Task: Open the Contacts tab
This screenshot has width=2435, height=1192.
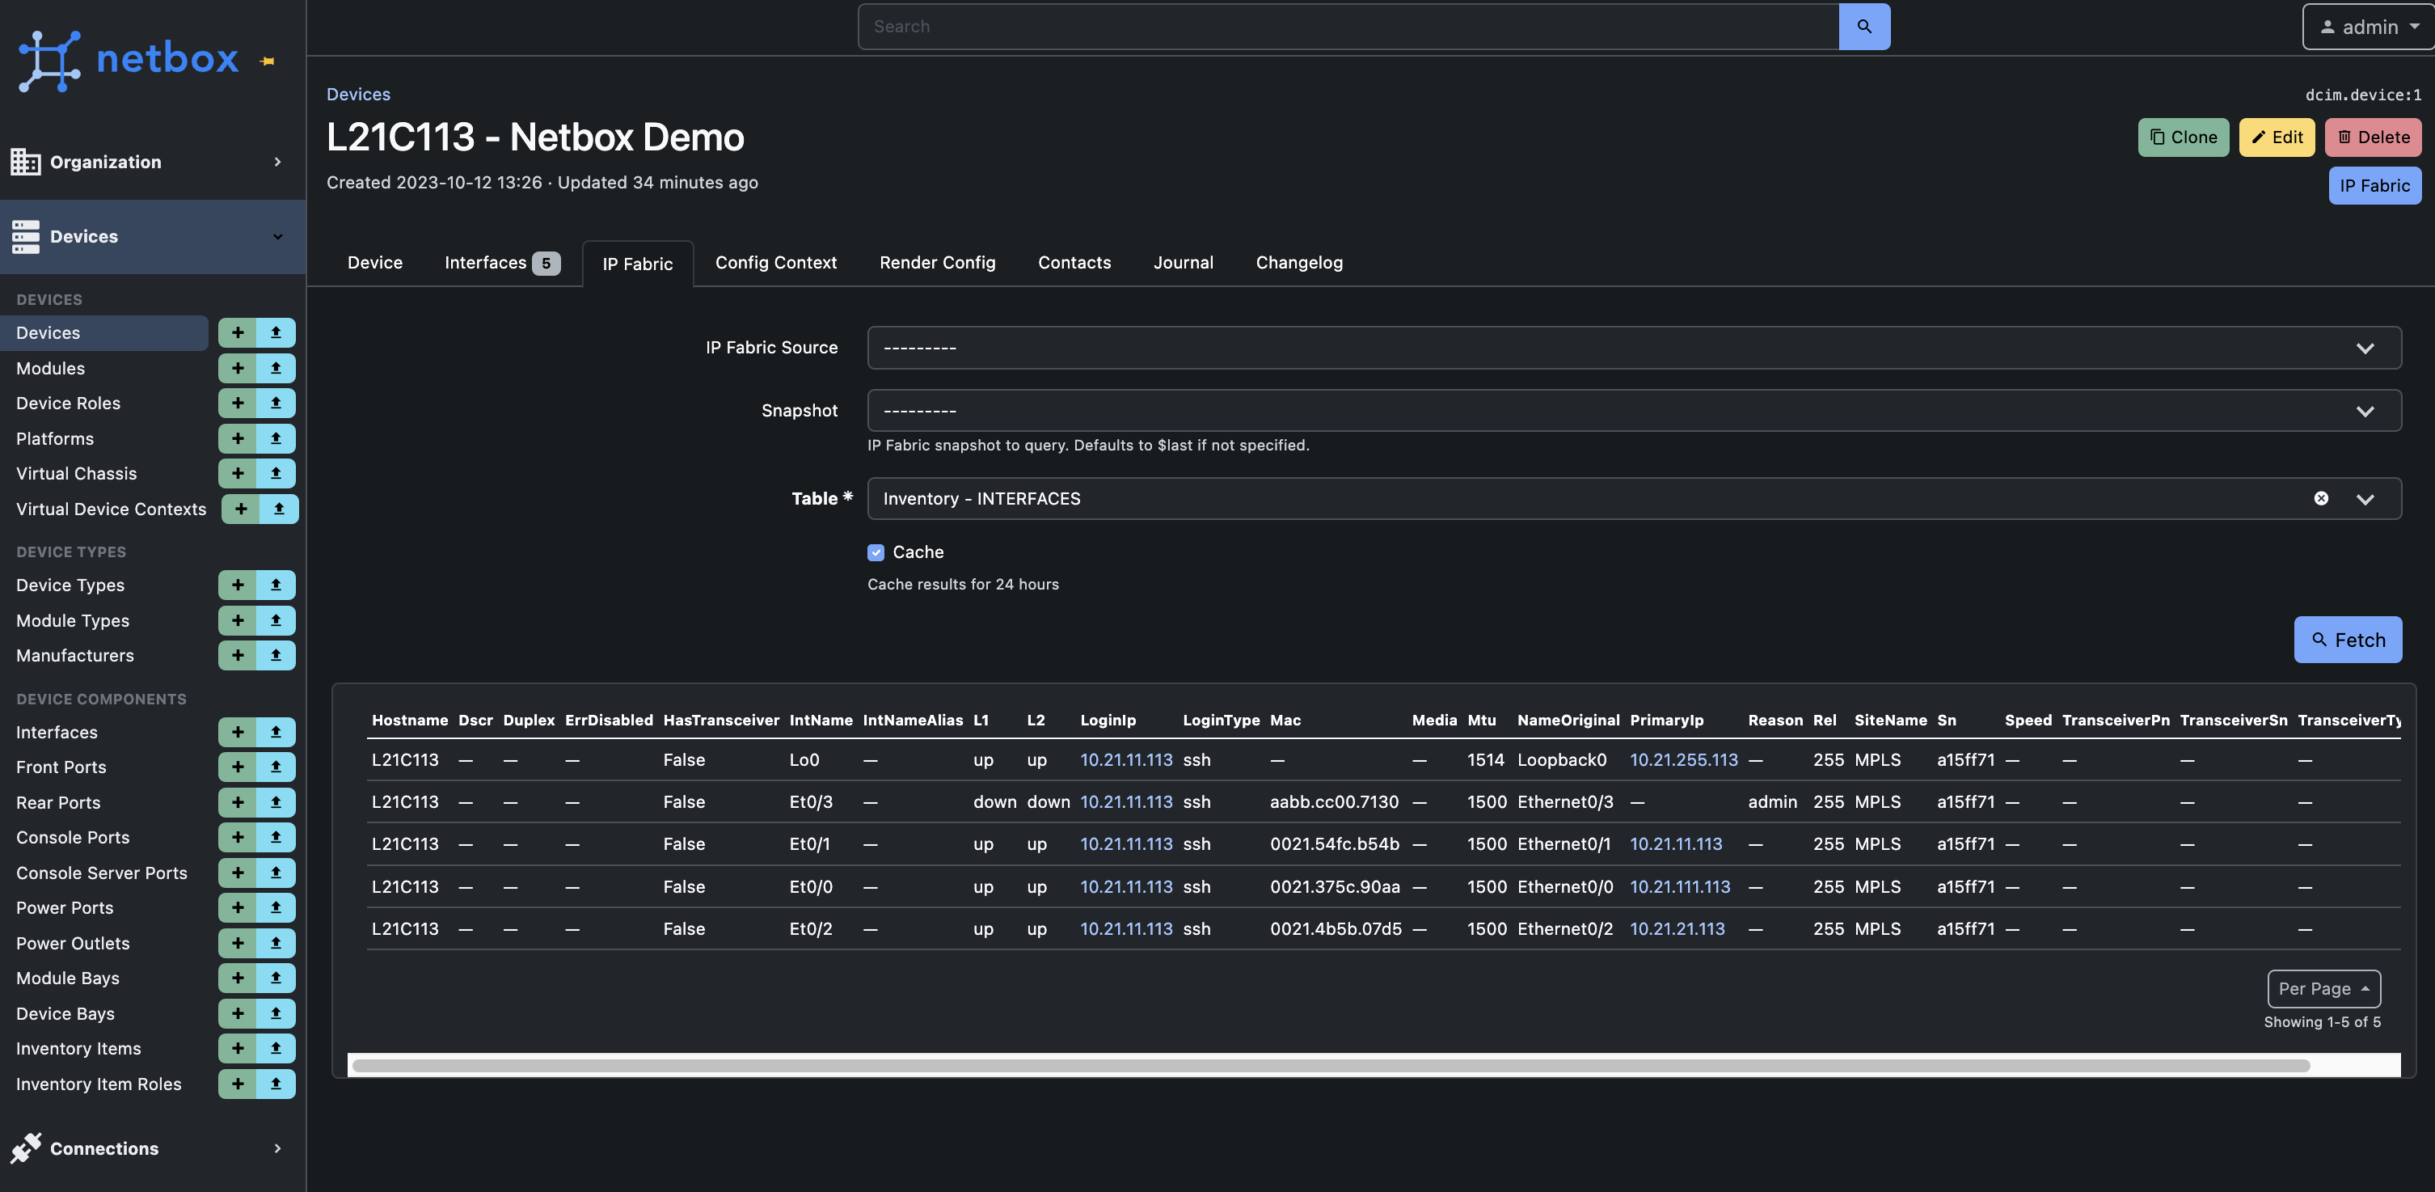Action: [1074, 263]
